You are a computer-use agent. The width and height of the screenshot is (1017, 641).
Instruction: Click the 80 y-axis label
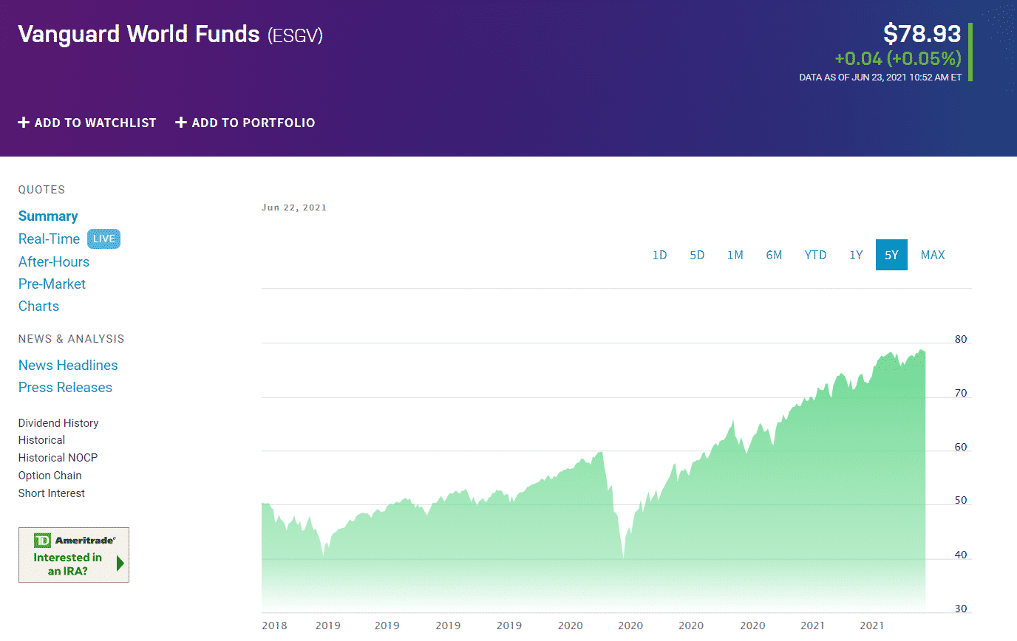click(961, 340)
